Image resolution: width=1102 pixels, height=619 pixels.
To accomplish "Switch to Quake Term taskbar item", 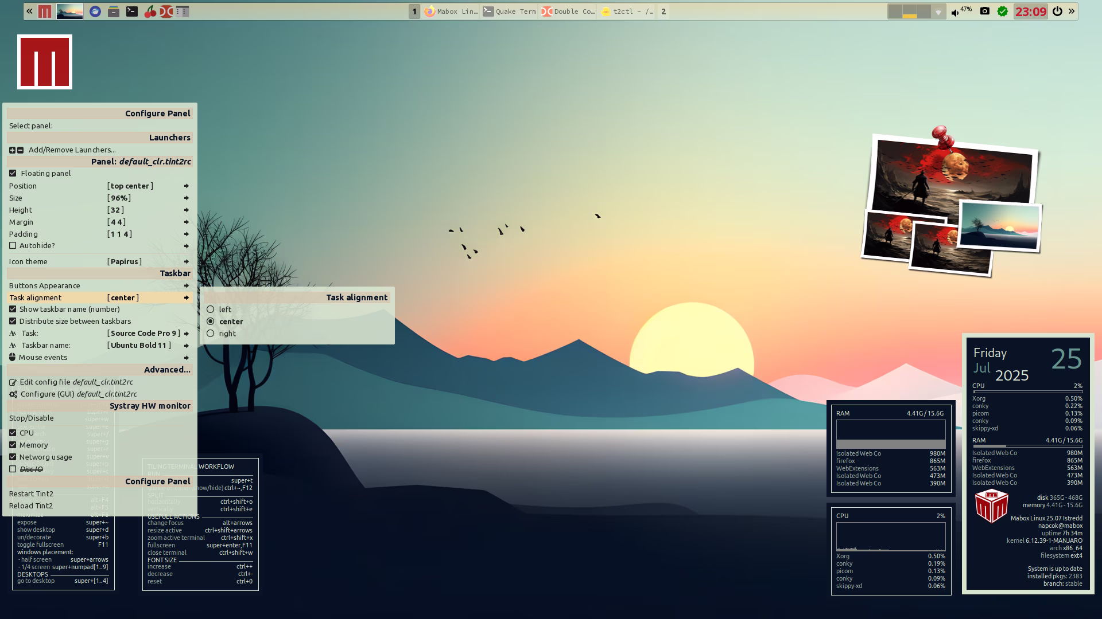I will (509, 11).
